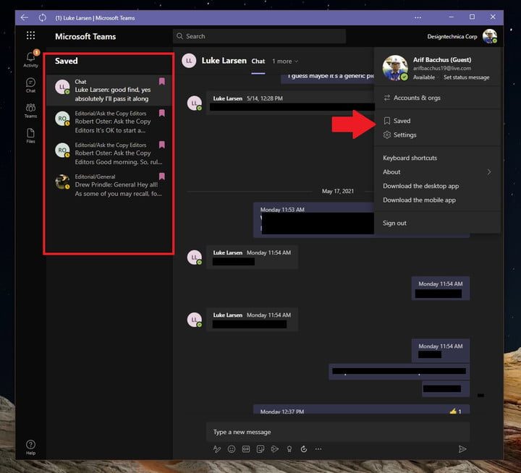Open Settings from the profile menu
521x473 pixels.
tap(437, 135)
